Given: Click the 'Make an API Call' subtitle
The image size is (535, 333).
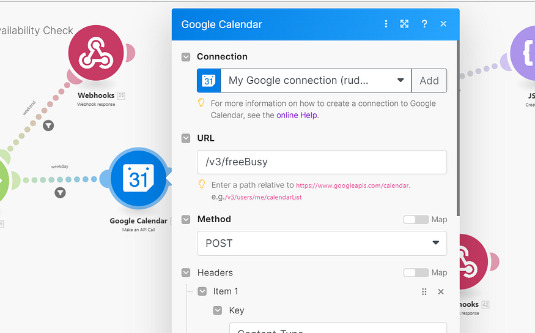Looking at the screenshot, I should click(139, 230).
